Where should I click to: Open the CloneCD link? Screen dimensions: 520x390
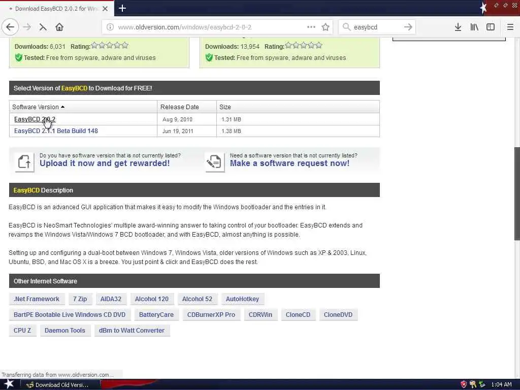point(298,314)
